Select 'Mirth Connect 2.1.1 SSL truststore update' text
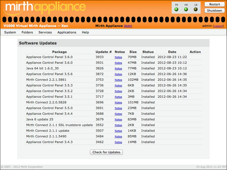 59,125
